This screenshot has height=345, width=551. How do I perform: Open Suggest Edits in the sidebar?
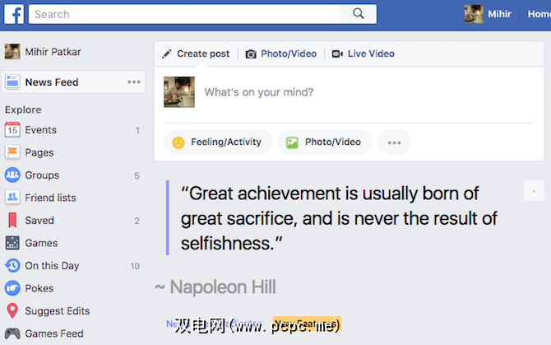[58, 311]
